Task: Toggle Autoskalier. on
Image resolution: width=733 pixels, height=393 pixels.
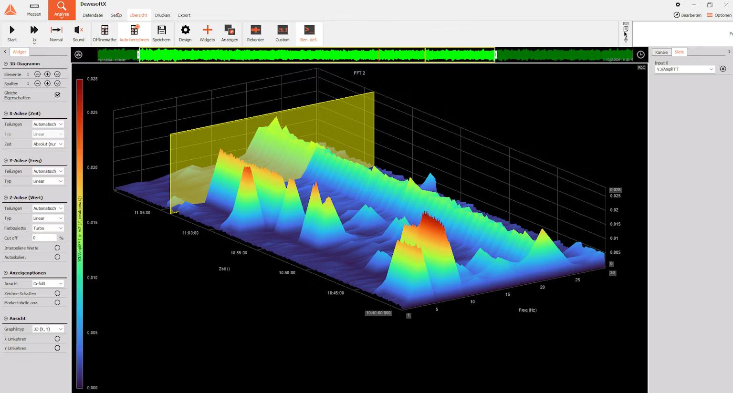Action: (58, 257)
